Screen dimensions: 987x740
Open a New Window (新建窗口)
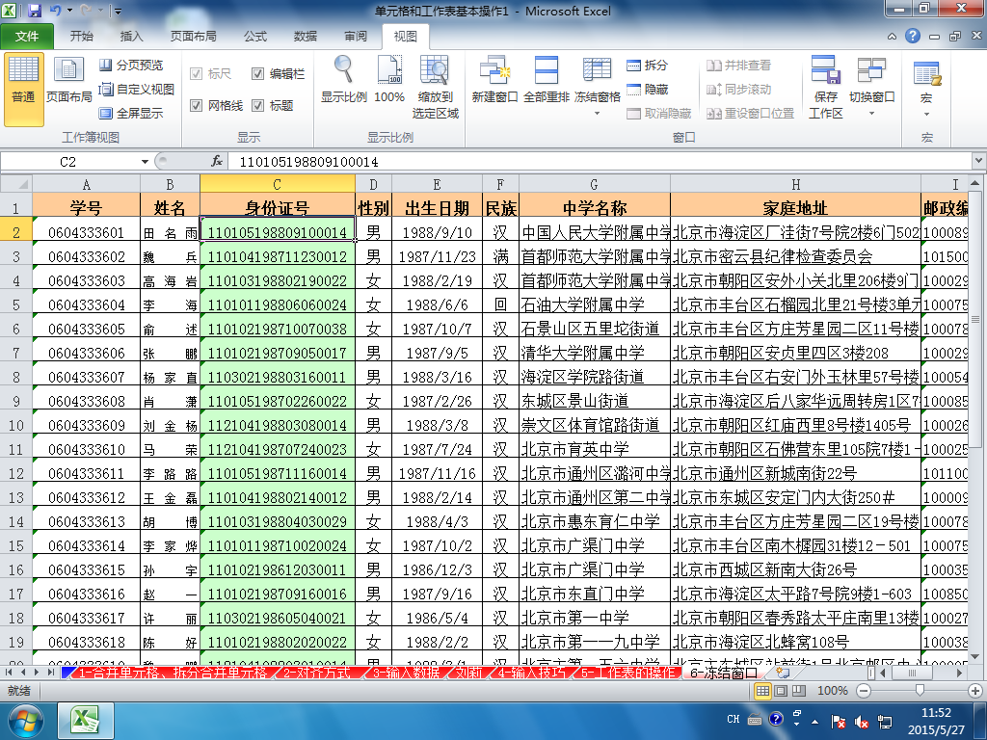coord(494,79)
